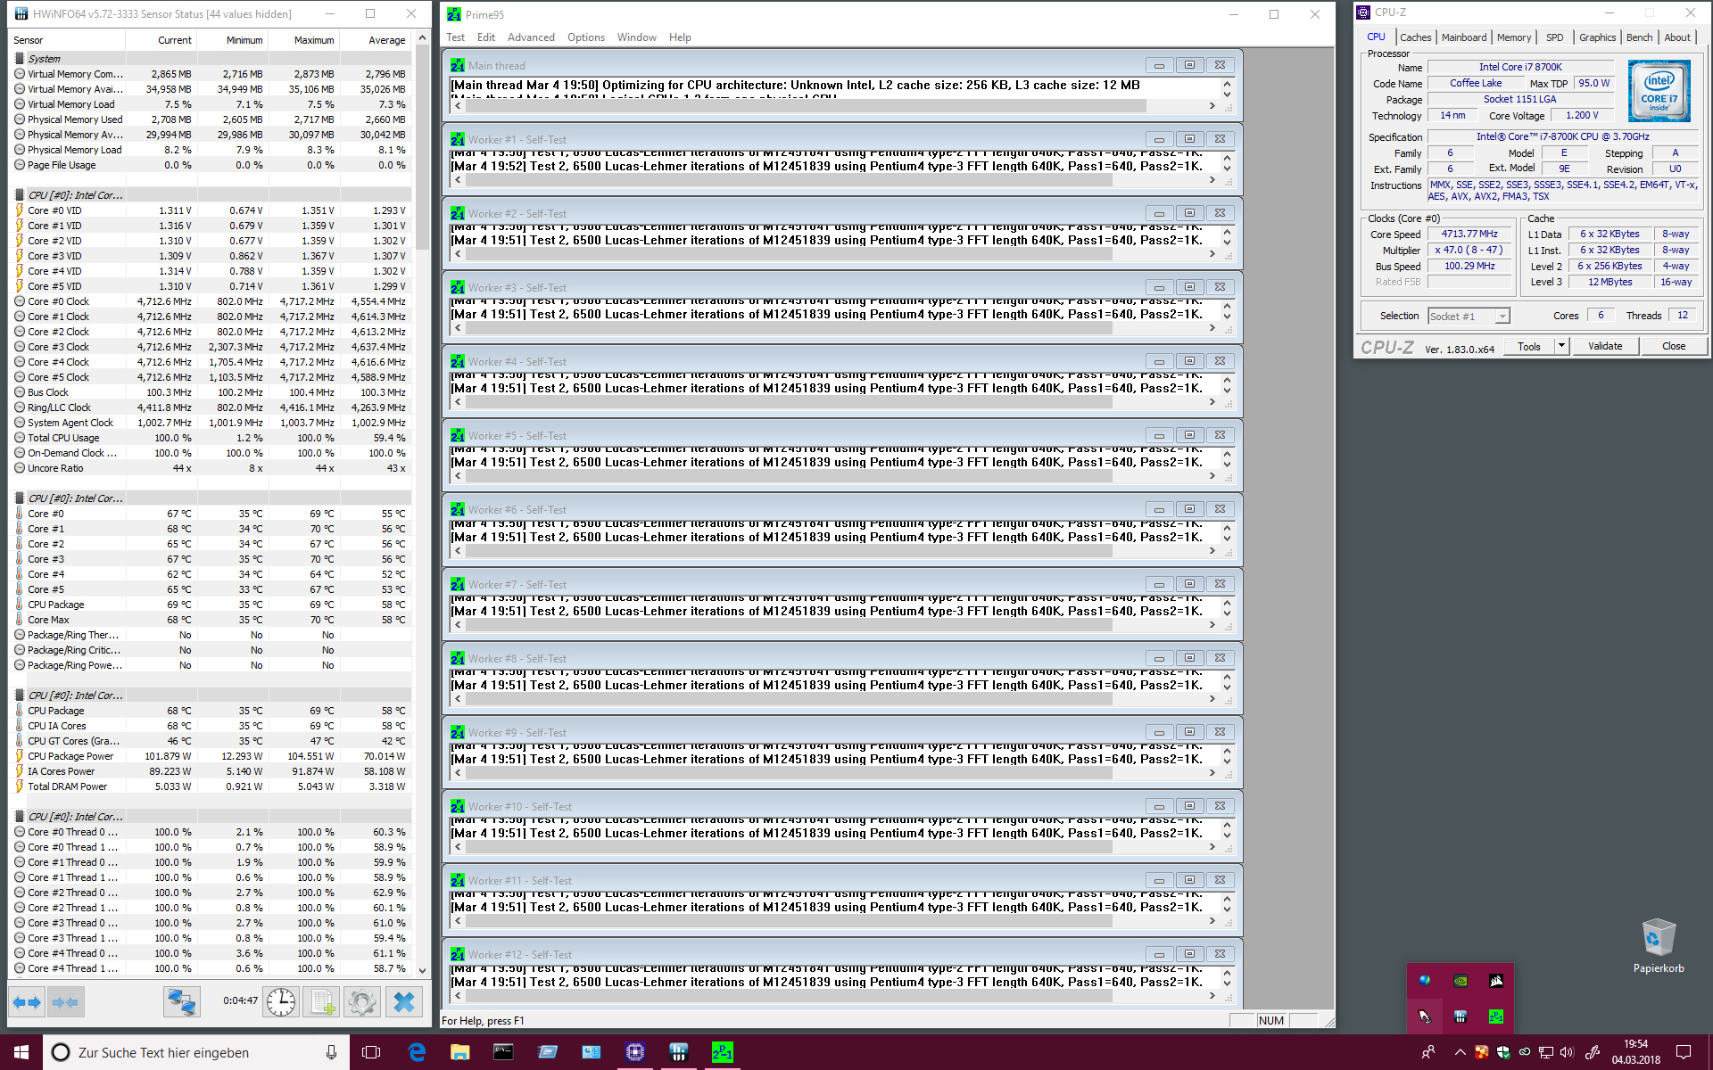The width and height of the screenshot is (1713, 1070).
Task: Click the Validate button in CPU-Z
Action: tap(1604, 346)
